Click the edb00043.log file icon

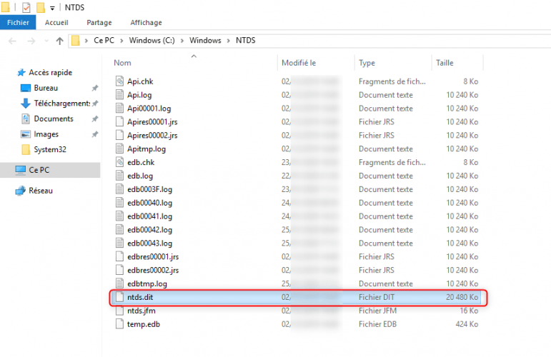[x=119, y=243]
